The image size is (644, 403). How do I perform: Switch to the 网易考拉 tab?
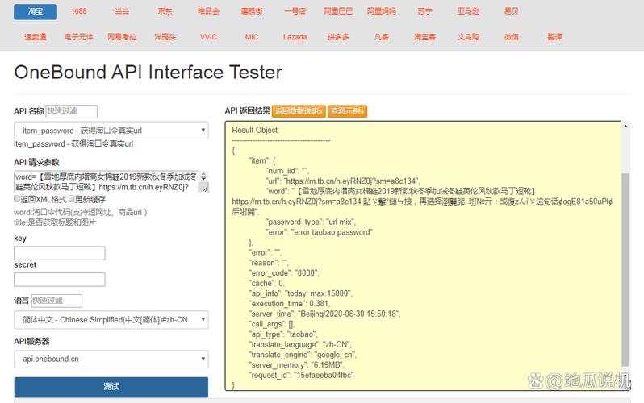tap(122, 37)
